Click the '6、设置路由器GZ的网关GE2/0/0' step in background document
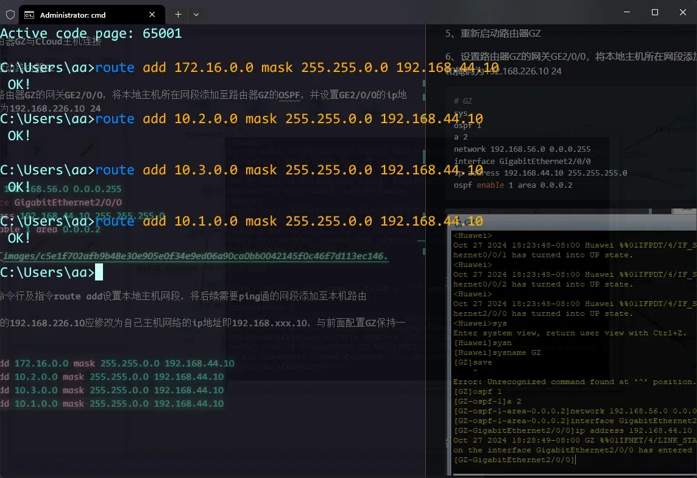The height and width of the screenshot is (478, 697). click(571, 57)
